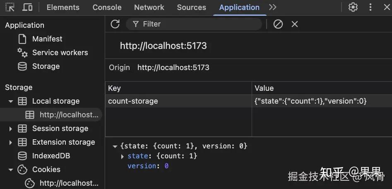Refresh the storage view
This screenshot has width=392, height=189.
pyautogui.click(x=115, y=24)
